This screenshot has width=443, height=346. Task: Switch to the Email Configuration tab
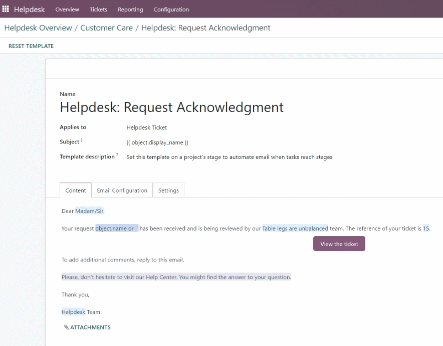pyautogui.click(x=122, y=190)
